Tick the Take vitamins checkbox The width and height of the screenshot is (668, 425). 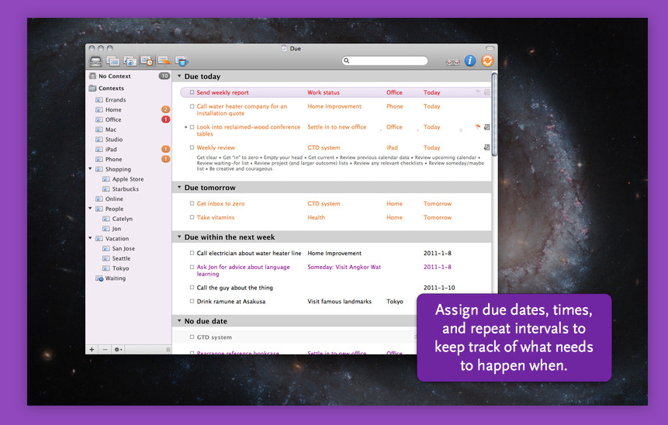(192, 218)
